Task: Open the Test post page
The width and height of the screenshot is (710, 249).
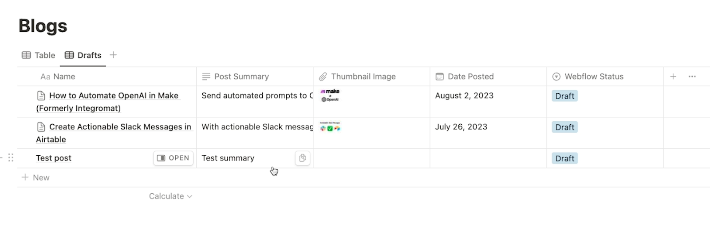Action: coord(174,158)
